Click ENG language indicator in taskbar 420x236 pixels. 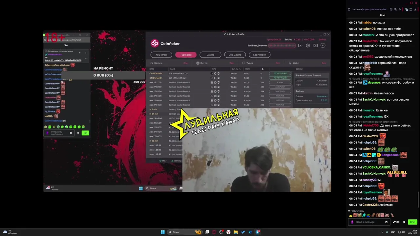[393, 232]
